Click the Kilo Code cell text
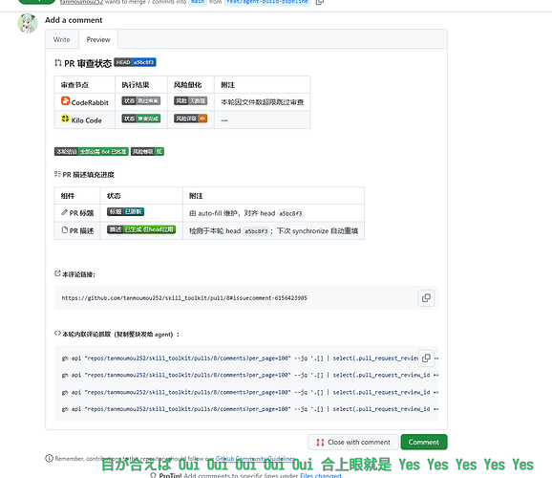This screenshot has height=478, width=552. pos(86,120)
